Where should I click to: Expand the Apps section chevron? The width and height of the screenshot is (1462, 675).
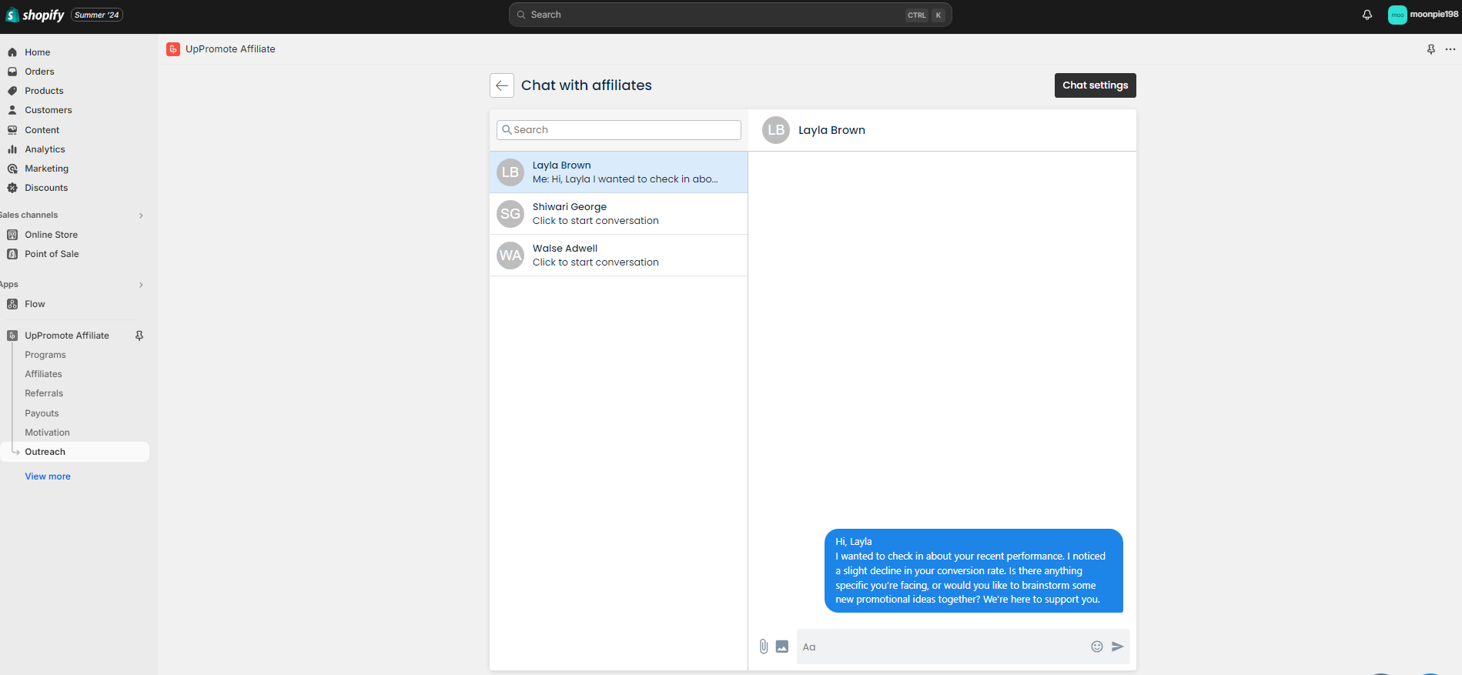[x=141, y=285]
